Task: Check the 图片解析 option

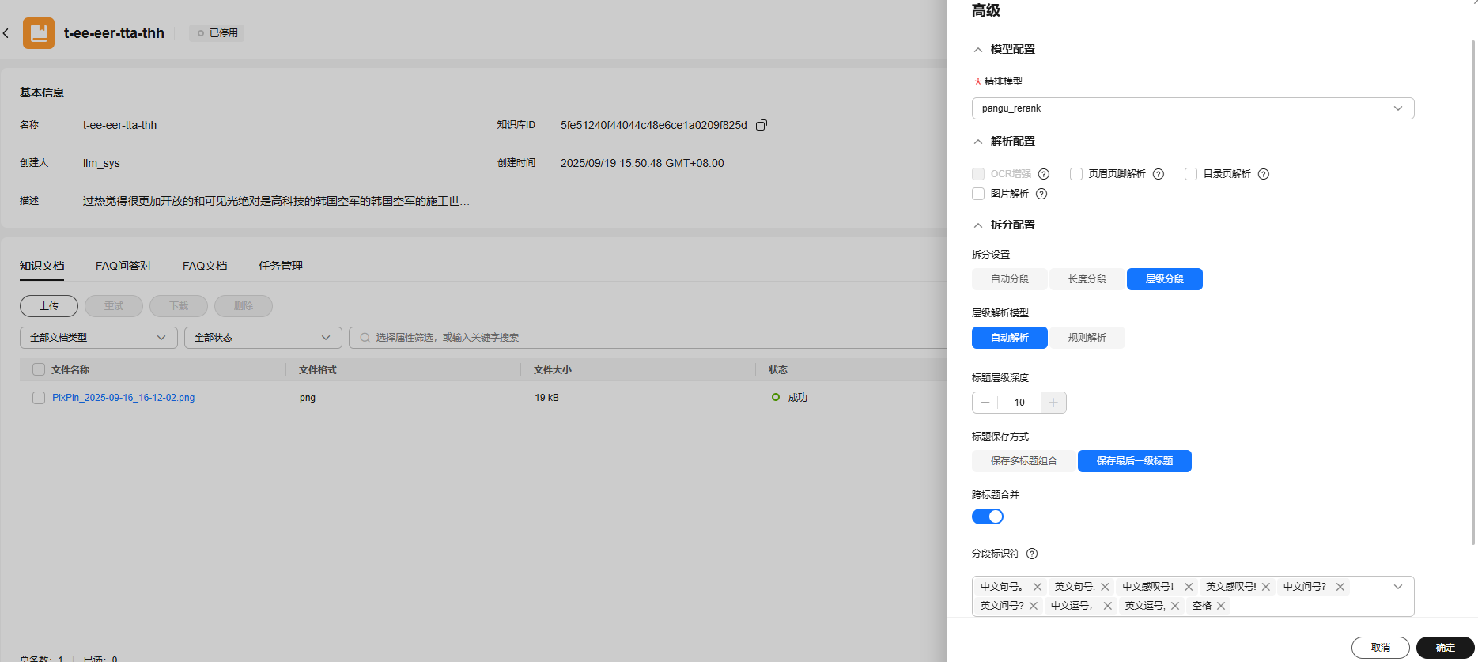Action: pos(978,194)
